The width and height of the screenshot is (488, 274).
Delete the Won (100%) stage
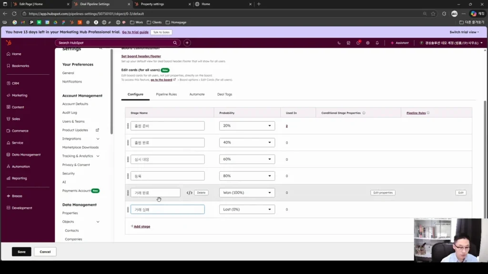pos(201,193)
